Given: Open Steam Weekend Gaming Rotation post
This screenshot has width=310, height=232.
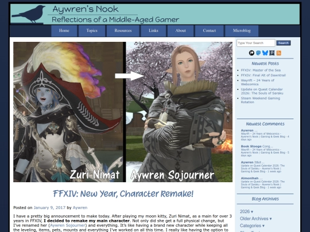Looking at the screenshot, I should click(x=261, y=100).
